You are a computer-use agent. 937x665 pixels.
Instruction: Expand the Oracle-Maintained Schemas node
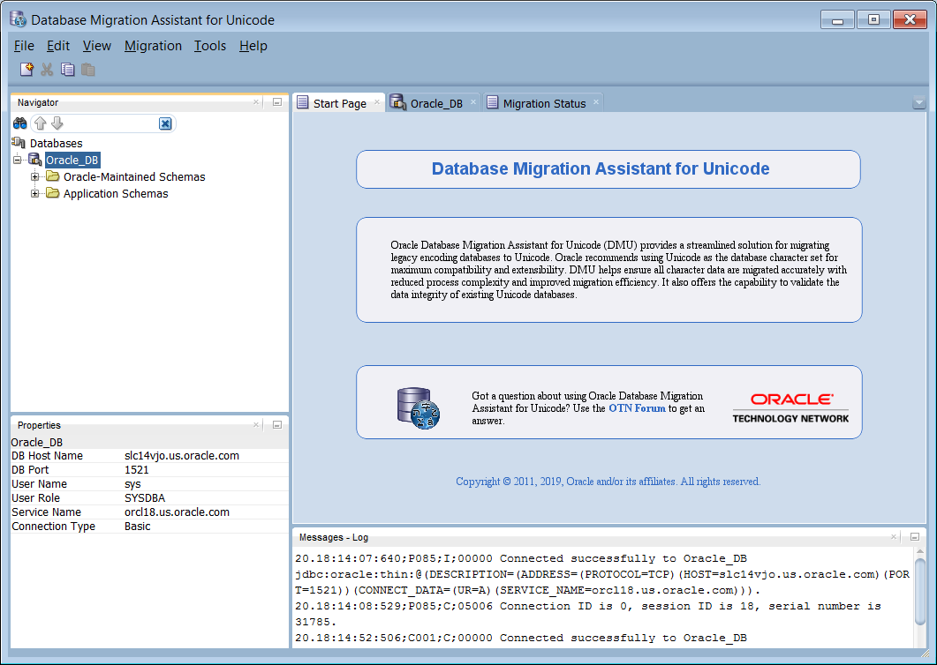34,176
